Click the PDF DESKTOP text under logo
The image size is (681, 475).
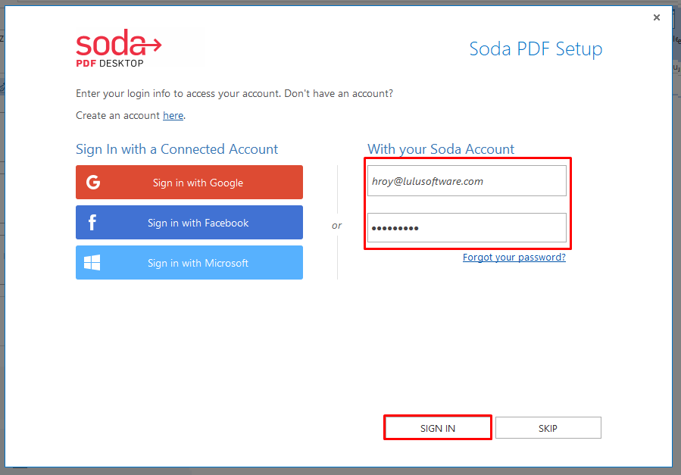(110, 64)
